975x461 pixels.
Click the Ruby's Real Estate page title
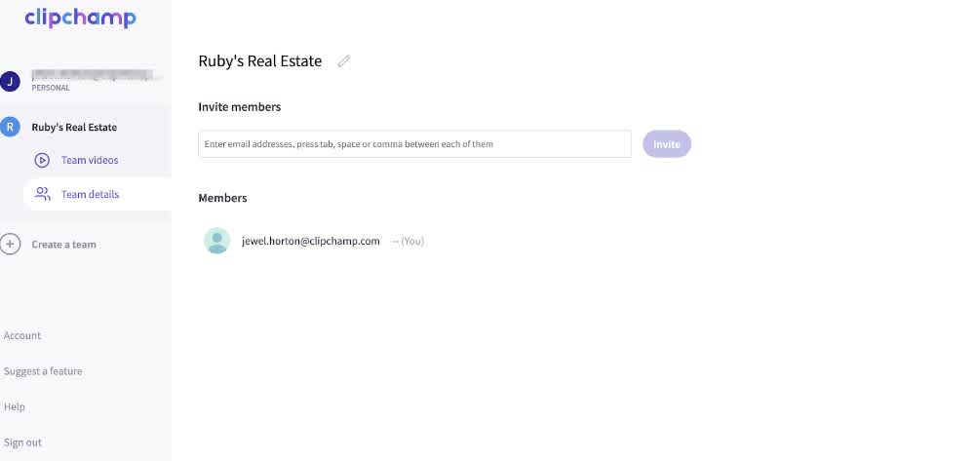pyautogui.click(x=260, y=60)
